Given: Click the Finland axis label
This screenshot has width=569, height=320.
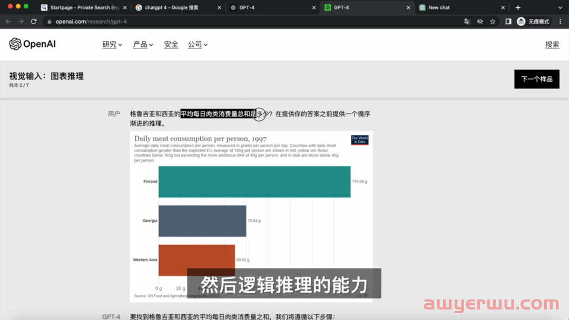Looking at the screenshot, I should click(x=150, y=182).
